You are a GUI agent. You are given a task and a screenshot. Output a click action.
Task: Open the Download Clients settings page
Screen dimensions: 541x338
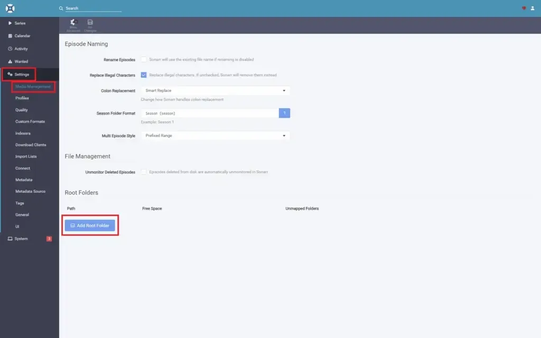pyautogui.click(x=30, y=145)
